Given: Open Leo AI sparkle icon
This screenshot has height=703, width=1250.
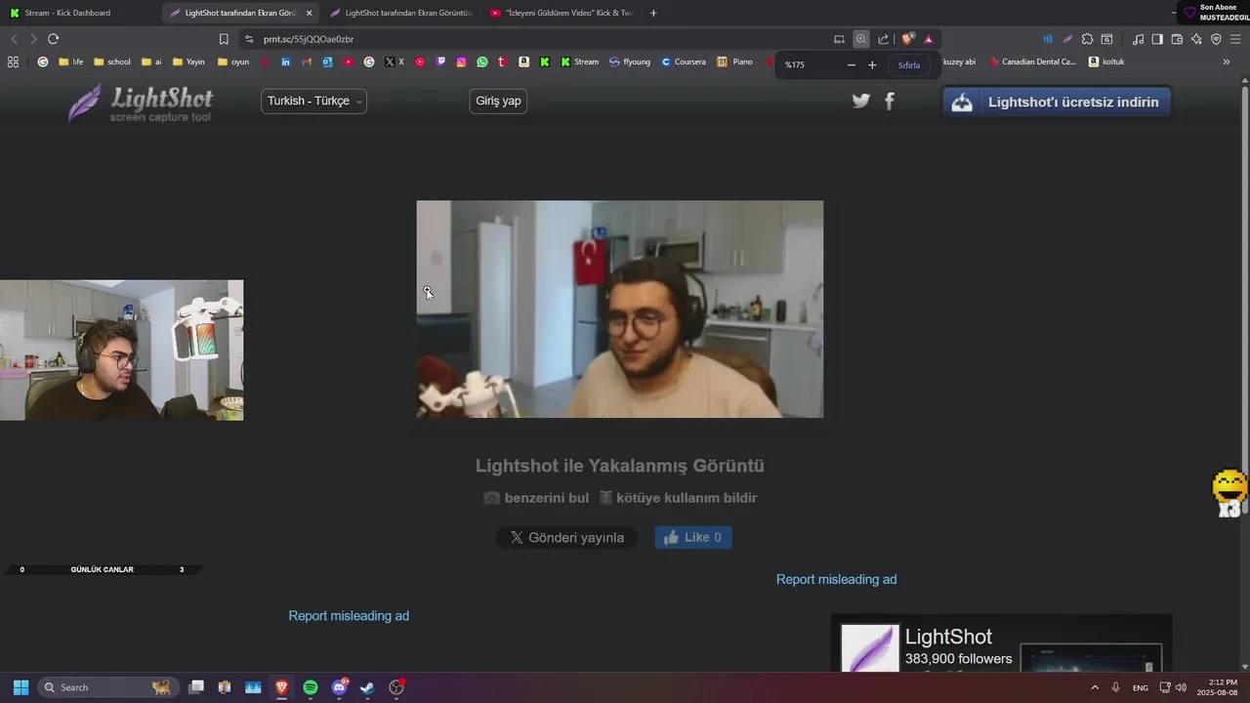Looking at the screenshot, I should click(1196, 39).
